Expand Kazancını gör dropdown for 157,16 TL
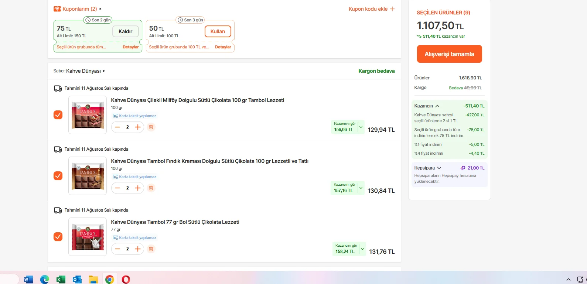 (361, 188)
